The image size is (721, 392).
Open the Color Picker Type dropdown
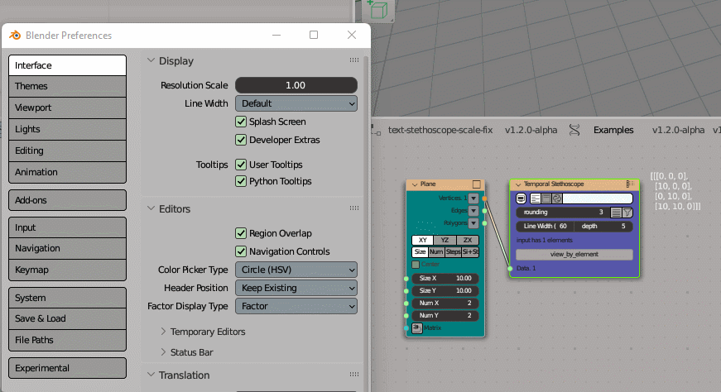(296, 270)
